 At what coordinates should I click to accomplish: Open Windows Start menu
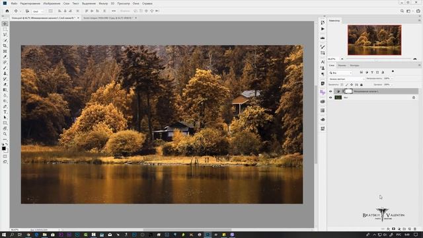point(4,235)
